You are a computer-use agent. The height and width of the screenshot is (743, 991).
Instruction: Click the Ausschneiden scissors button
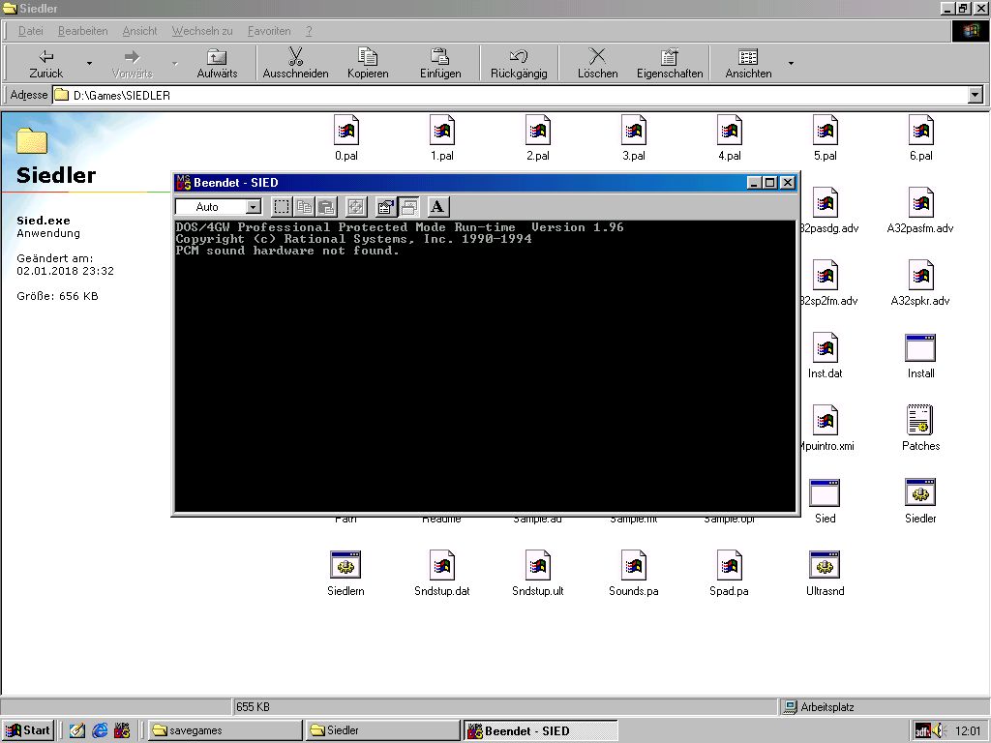pyautogui.click(x=295, y=64)
